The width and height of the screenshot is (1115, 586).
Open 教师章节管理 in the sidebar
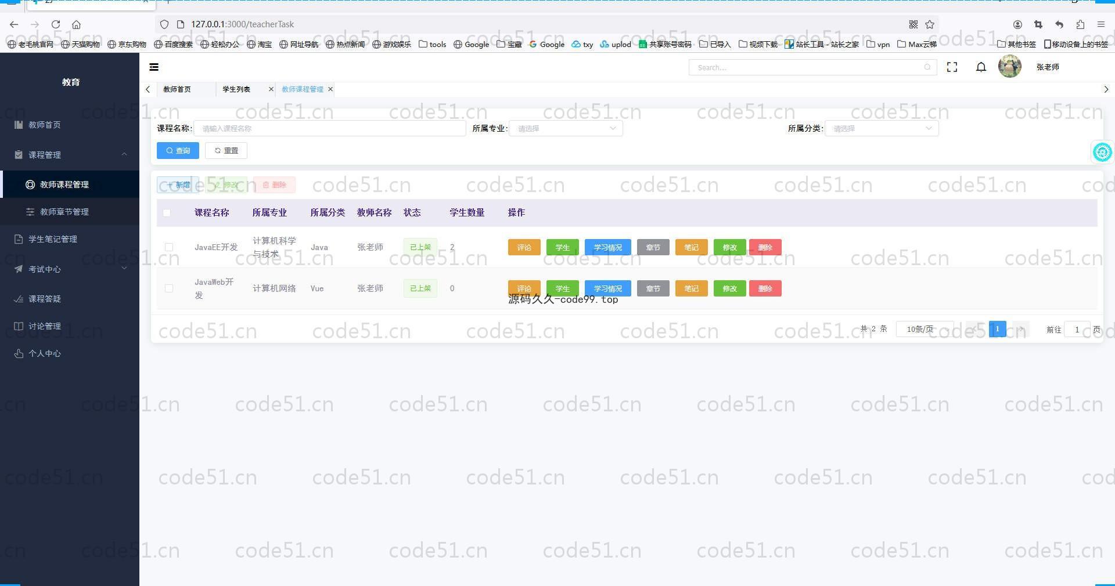click(70, 212)
